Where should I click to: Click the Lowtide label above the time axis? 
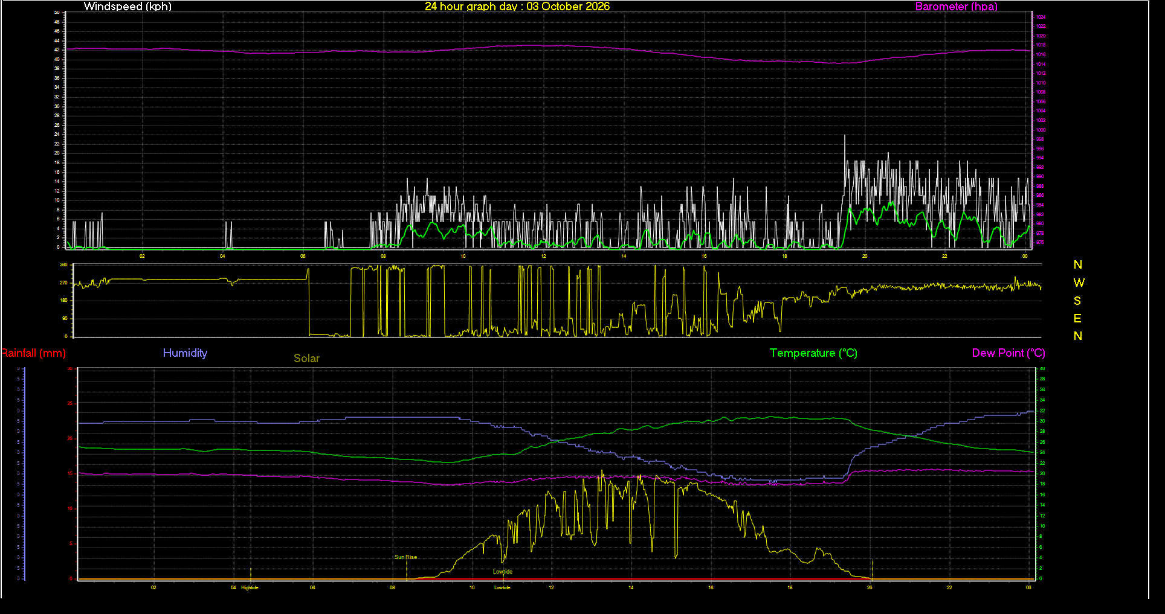click(x=502, y=572)
